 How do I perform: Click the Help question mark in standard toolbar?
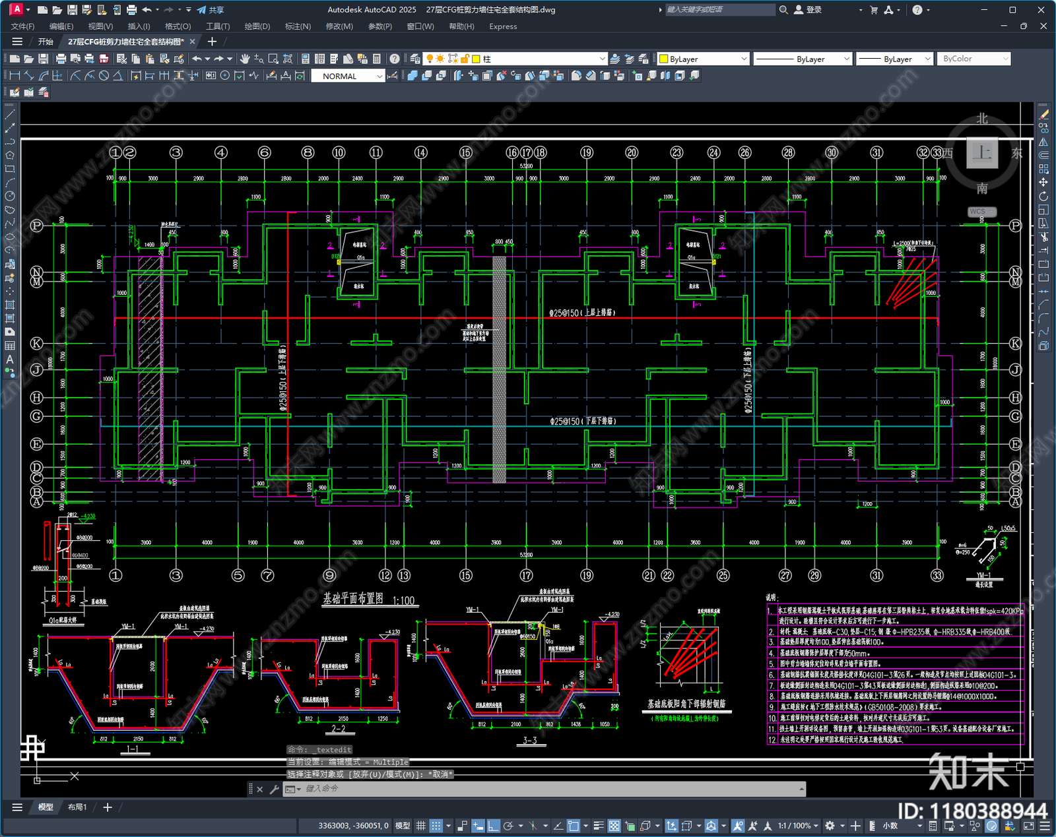394,59
